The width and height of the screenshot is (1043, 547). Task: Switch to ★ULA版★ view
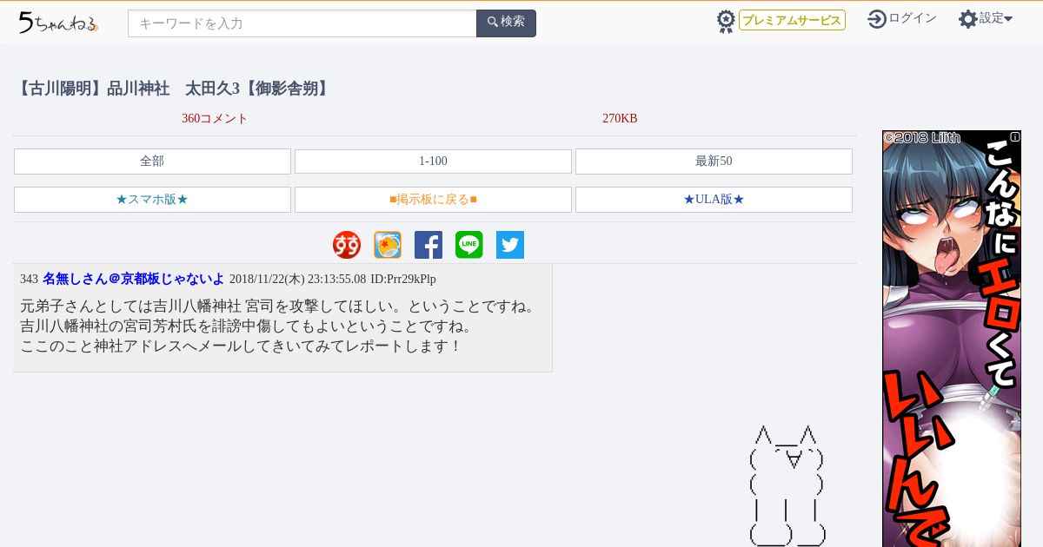pyautogui.click(x=714, y=200)
